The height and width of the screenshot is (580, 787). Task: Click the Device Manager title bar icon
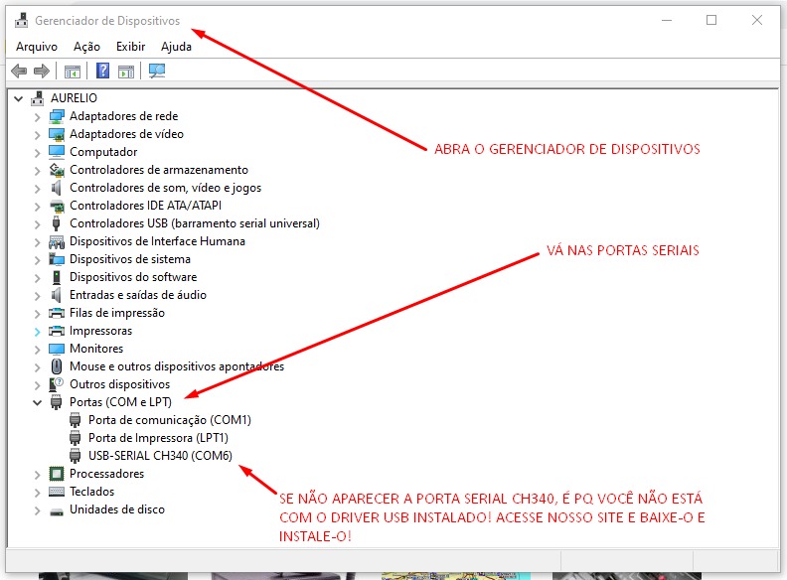tap(21, 20)
